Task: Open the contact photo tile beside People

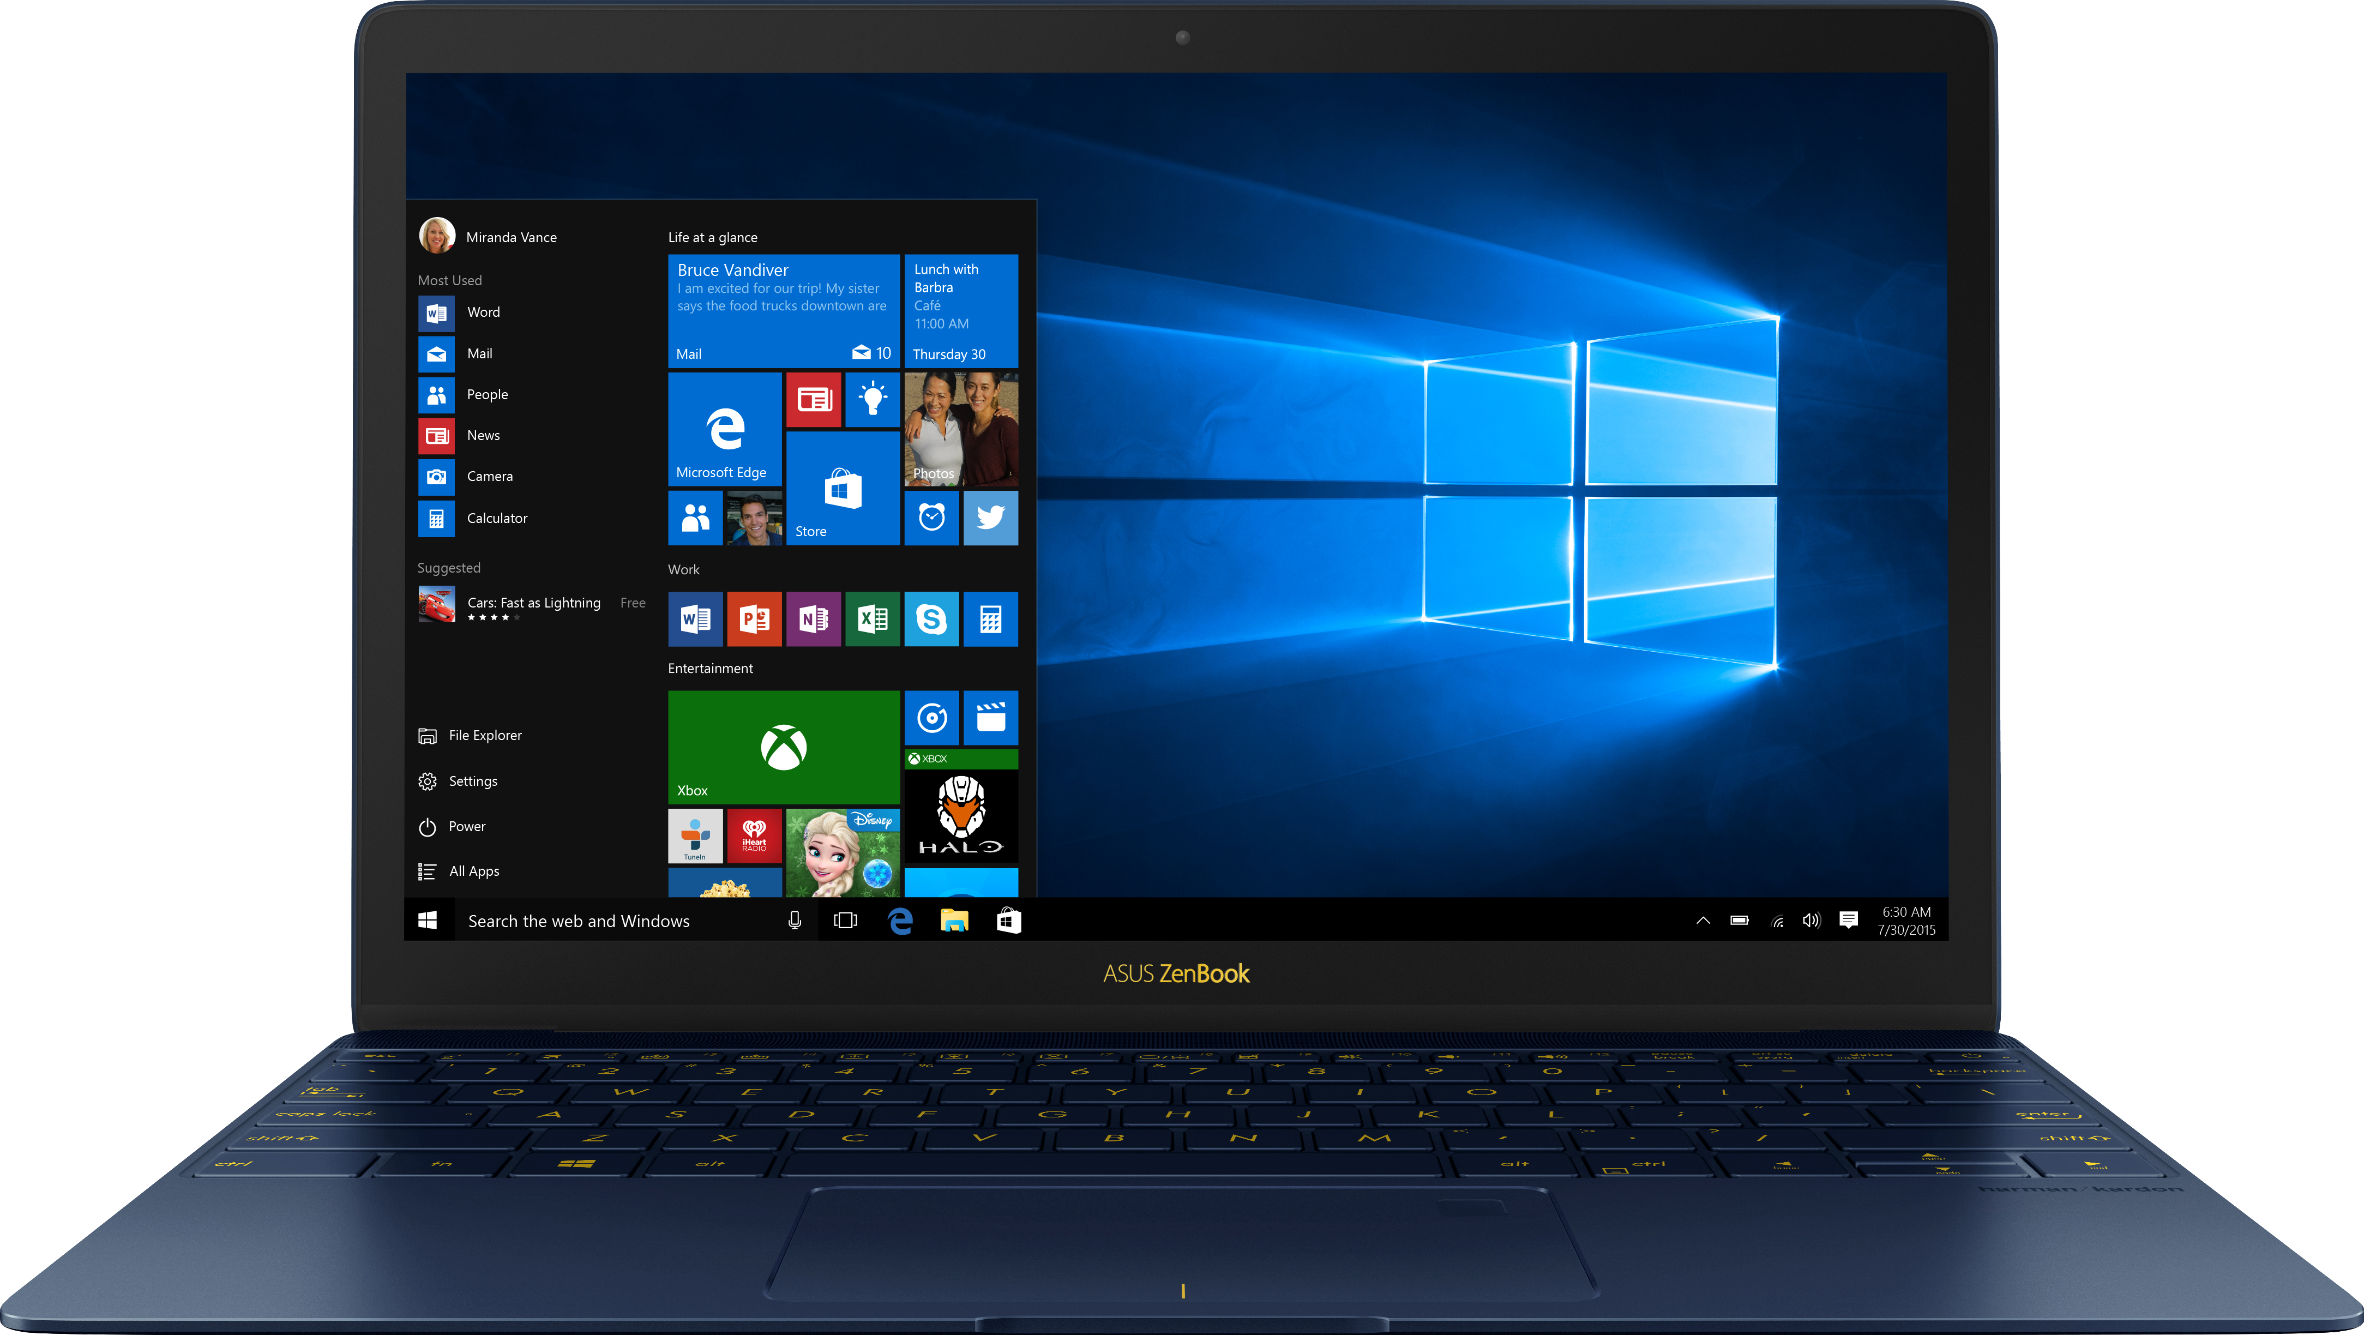Action: point(754,518)
